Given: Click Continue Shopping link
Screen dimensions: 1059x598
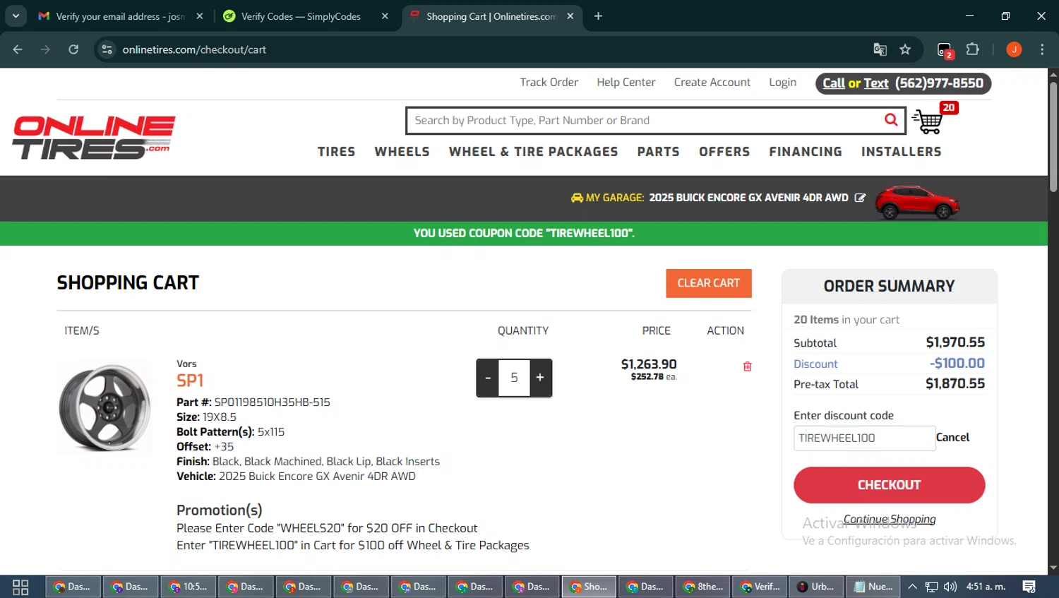Looking at the screenshot, I should 890,519.
